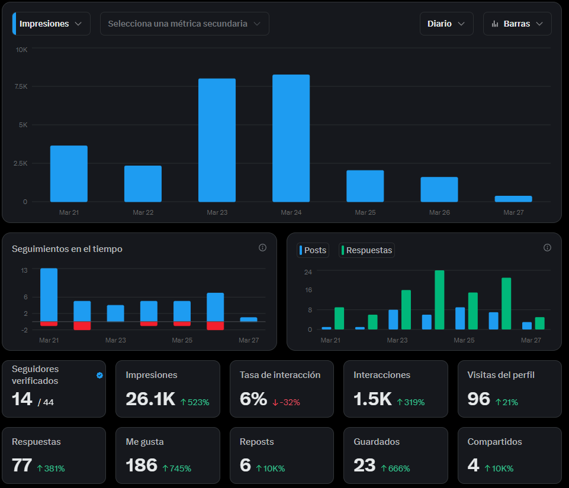The image size is (569, 488).
Task: Click the blue indicator on the Impresiones selector
Action: coord(15,23)
